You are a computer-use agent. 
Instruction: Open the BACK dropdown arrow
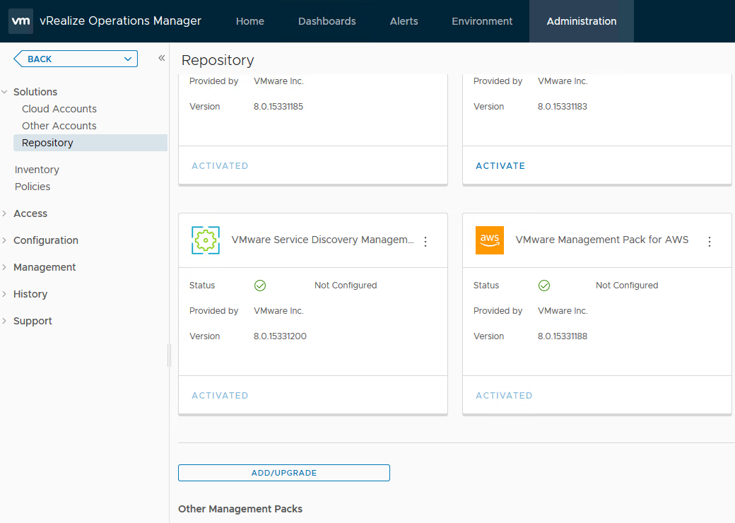[x=127, y=59]
